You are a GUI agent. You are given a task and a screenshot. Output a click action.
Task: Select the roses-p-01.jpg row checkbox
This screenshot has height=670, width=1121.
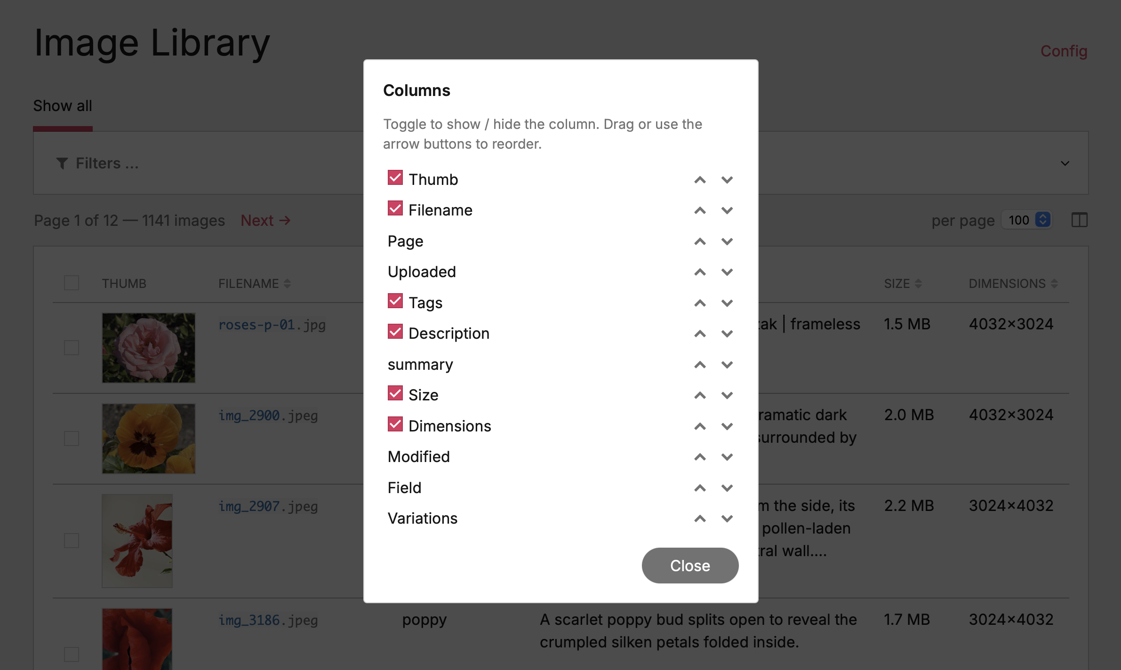tap(72, 348)
